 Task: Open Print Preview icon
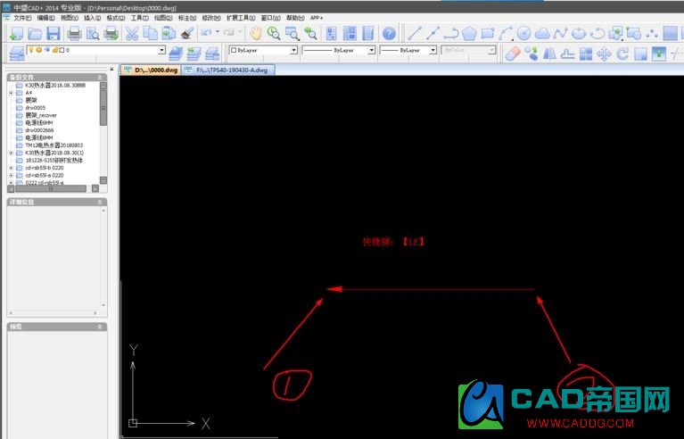click(x=93, y=34)
